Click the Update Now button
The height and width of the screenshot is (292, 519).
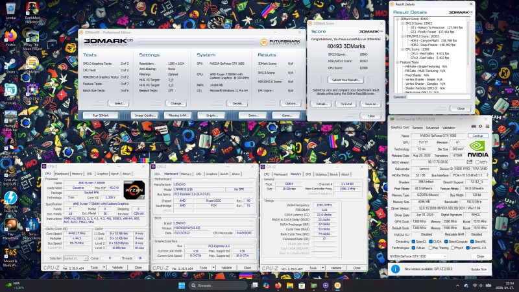pos(479,269)
